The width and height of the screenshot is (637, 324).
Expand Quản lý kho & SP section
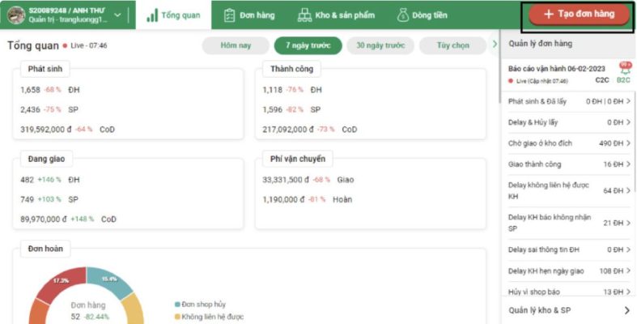pyautogui.click(x=568, y=310)
